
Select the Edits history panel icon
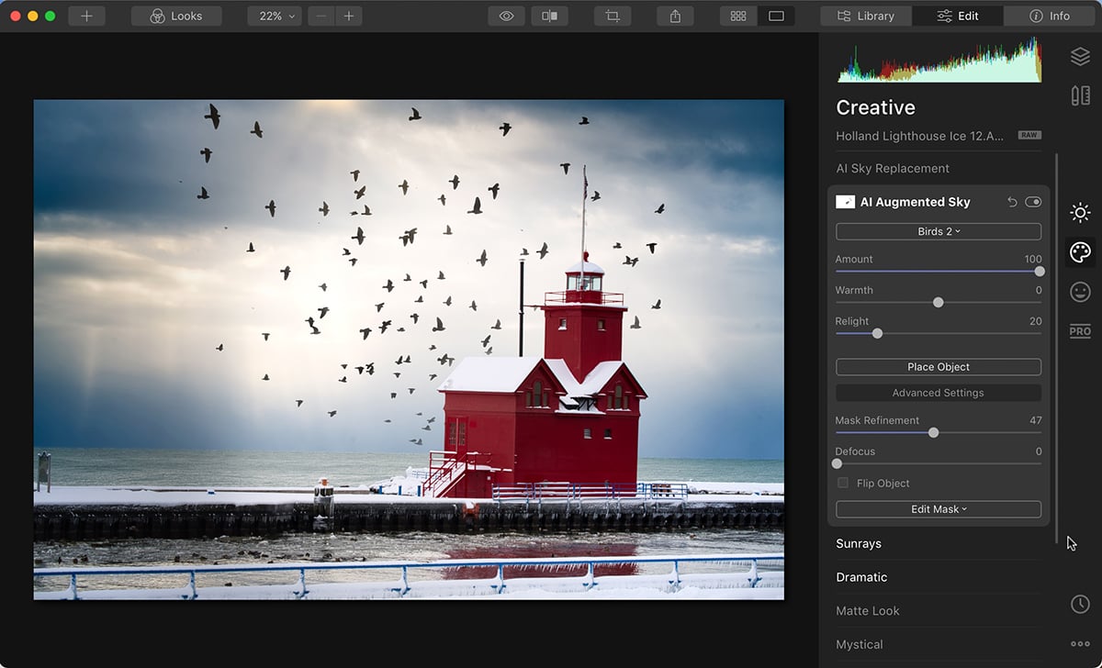click(1080, 604)
